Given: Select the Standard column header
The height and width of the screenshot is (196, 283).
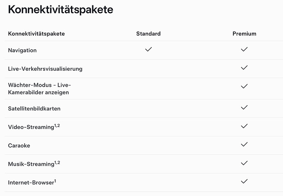Looking at the screenshot, I should (148, 34).
